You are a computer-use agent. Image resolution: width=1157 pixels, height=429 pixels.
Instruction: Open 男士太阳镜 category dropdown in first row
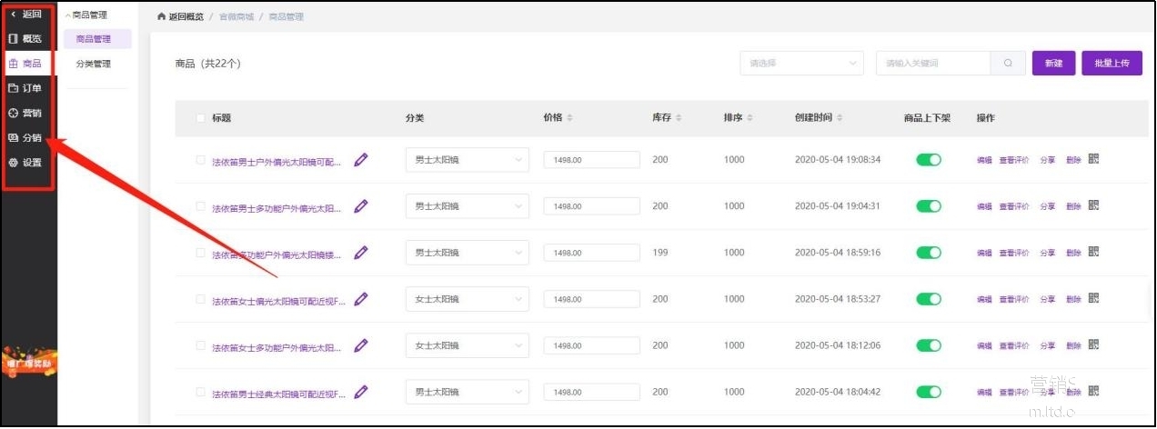[x=467, y=160]
